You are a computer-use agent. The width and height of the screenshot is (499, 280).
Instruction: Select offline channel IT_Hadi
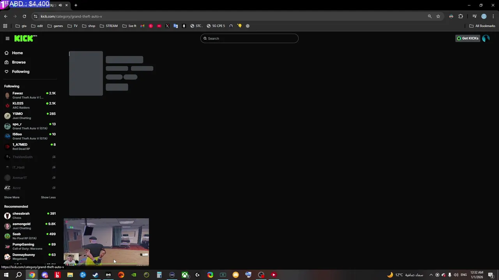click(30, 167)
